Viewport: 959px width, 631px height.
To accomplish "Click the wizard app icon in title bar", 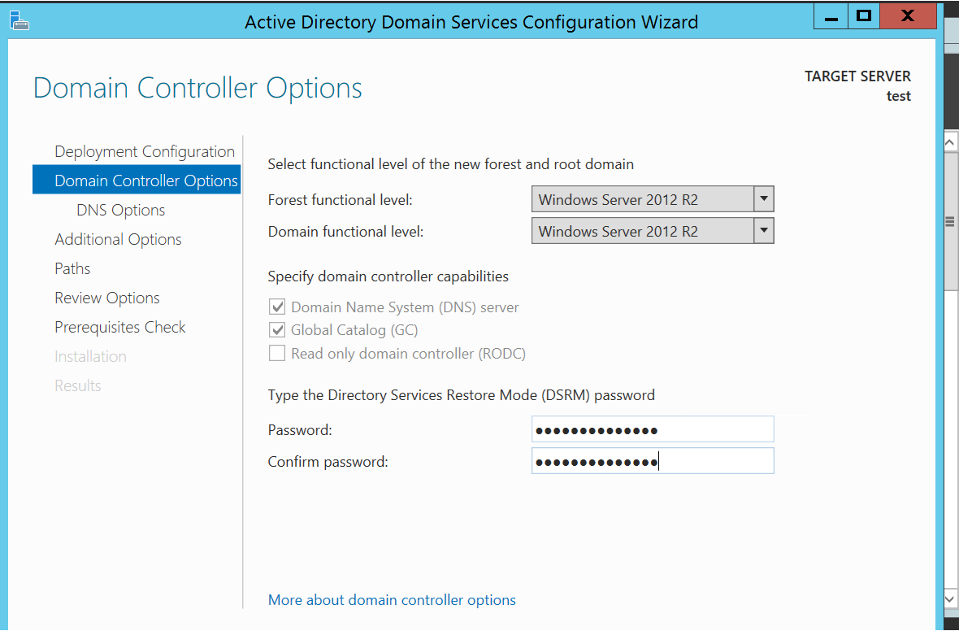I will point(19,21).
